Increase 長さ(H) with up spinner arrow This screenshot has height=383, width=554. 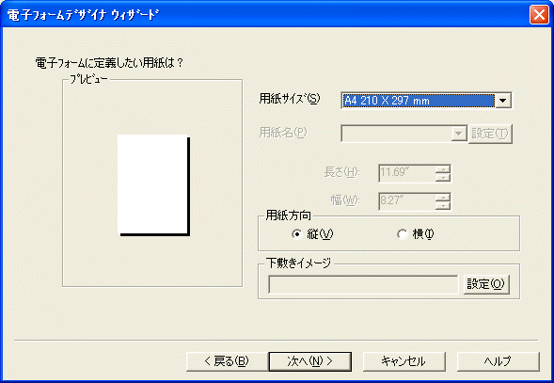point(443,169)
